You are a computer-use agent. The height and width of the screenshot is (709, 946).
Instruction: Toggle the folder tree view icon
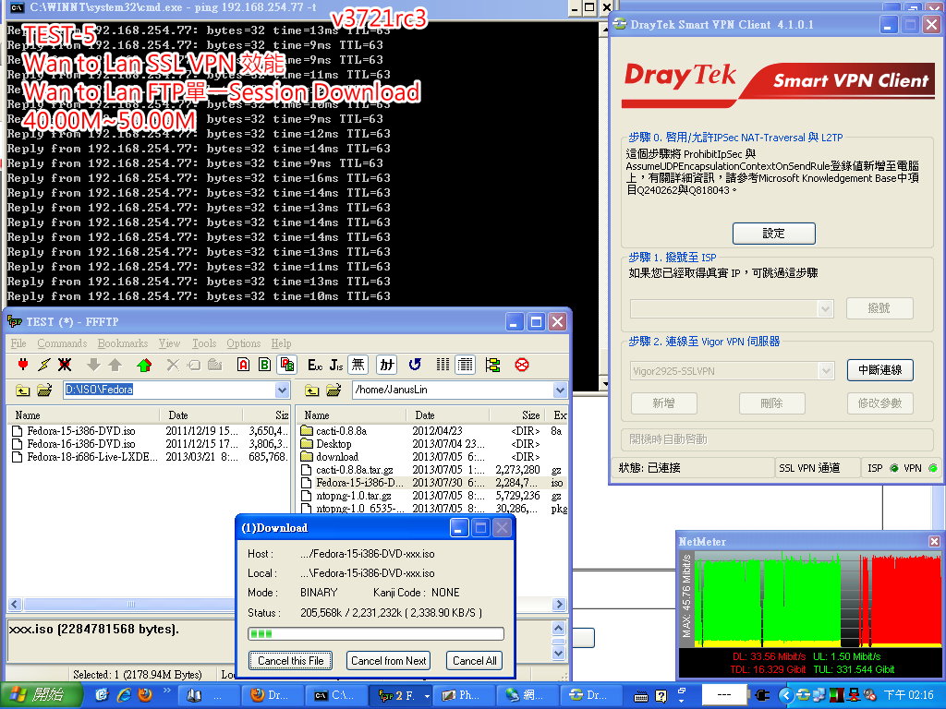[493, 365]
